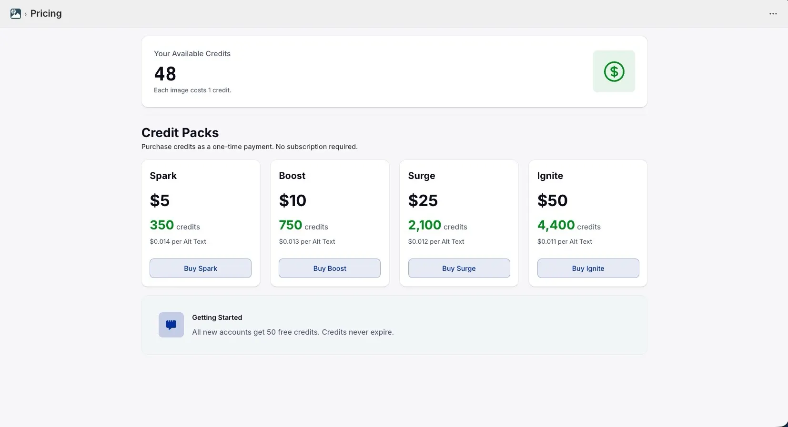Click the Your Available Credits card
The image size is (788, 427).
click(394, 71)
